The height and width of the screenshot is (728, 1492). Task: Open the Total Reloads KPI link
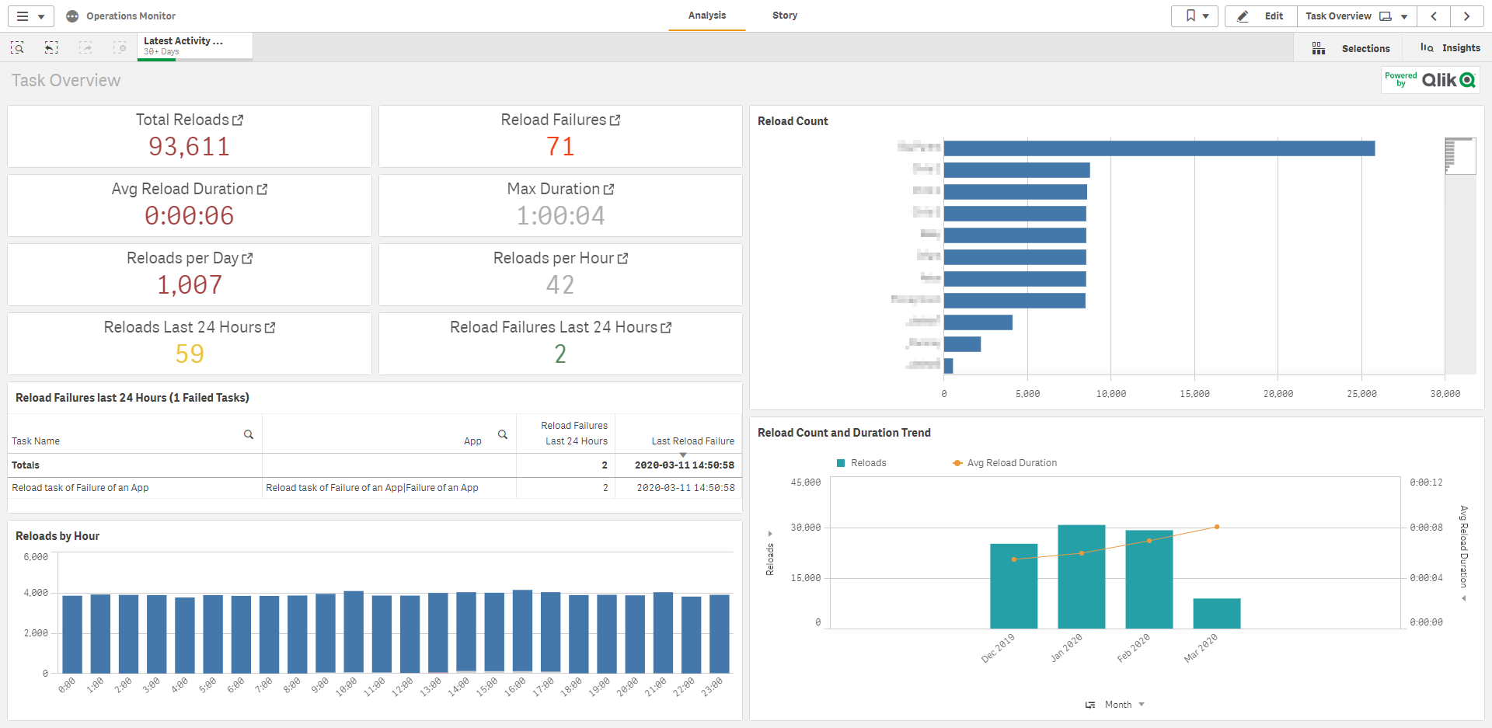(x=238, y=120)
